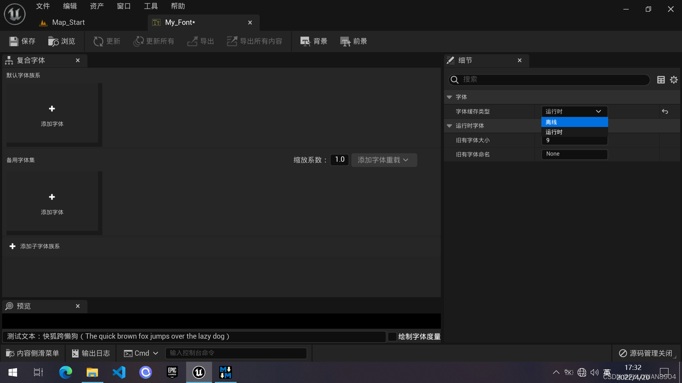Click the Foreground color toolbar icon
The image size is (682, 383).
click(345, 41)
